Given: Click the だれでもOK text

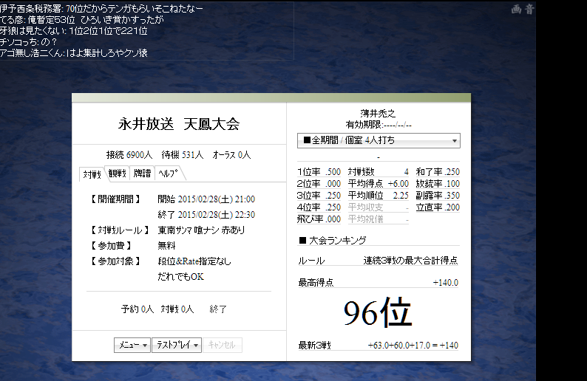Looking at the screenshot, I should coord(180,277).
